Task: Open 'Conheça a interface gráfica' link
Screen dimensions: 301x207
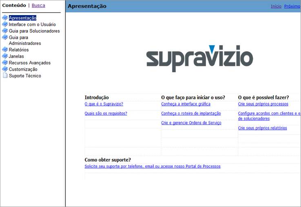Action: (186, 104)
